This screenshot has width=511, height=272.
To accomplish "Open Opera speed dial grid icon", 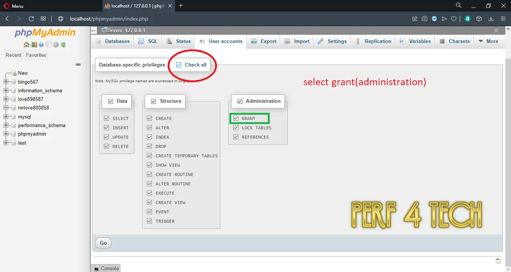I will (x=43, y=19).
